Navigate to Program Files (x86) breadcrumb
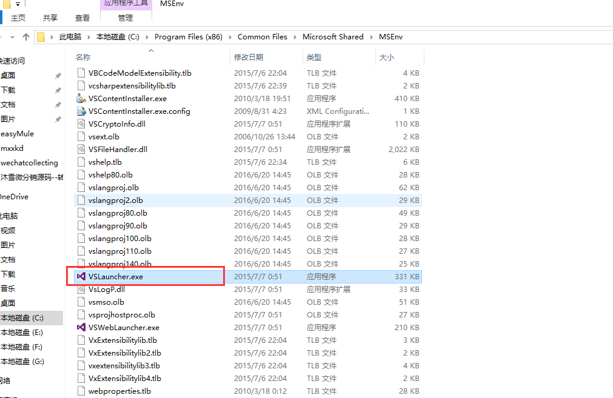Screen dimensions: 613x398 click(189, 37)
